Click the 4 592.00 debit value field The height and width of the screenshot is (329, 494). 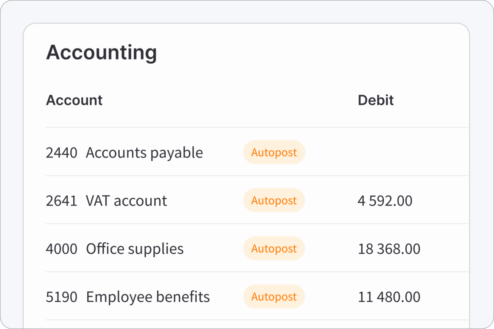385,200
